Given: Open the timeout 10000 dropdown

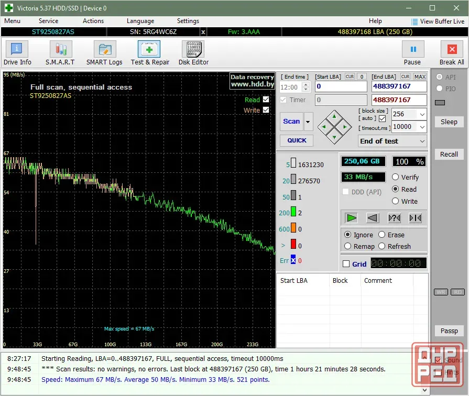Looking at the screenshot, I should pyautogui.click(x=422, y=127).
